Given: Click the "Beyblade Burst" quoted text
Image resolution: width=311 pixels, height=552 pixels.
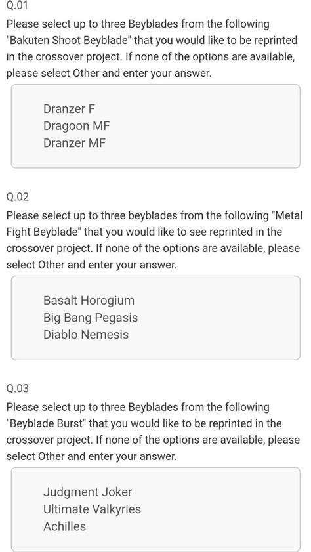Looking at the screenshot, I should [46, 423].
